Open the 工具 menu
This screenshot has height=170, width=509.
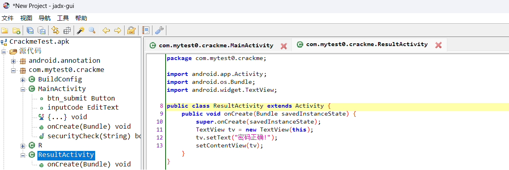pos(63,18)
